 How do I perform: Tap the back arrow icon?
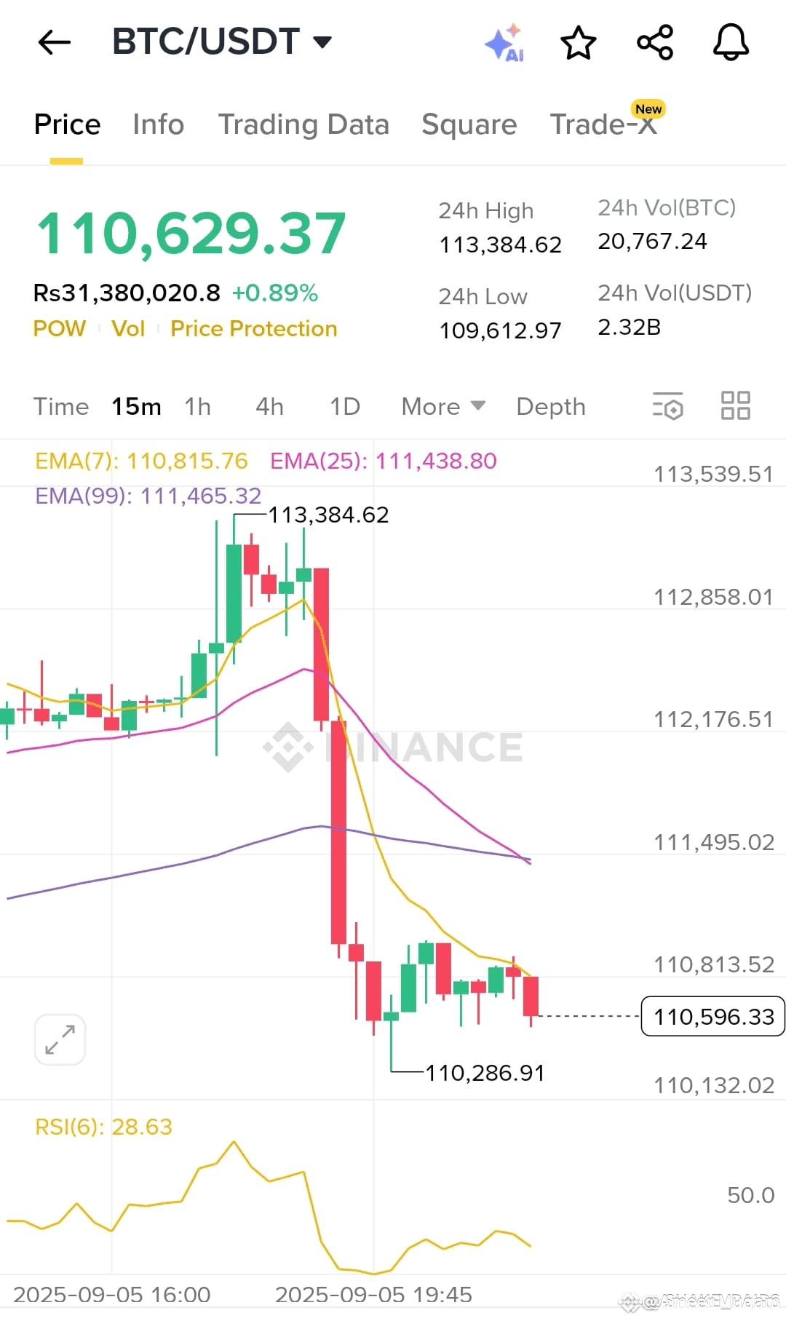(55, 42)
